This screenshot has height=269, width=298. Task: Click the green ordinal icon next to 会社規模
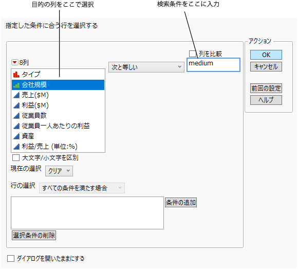pyautogui.click(x=16, y=85)
